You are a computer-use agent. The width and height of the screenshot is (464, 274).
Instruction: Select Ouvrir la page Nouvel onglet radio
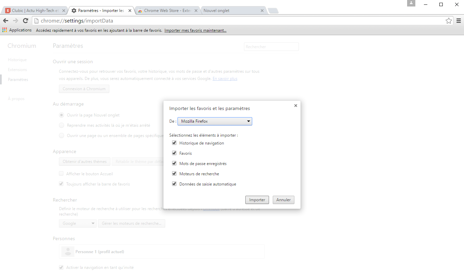(x=62, y=115)
